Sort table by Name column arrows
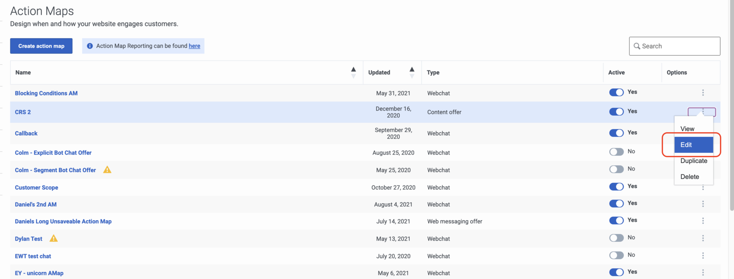Image resolution: width=734 pixels, height=279 pixels. [x=353, y=73]
